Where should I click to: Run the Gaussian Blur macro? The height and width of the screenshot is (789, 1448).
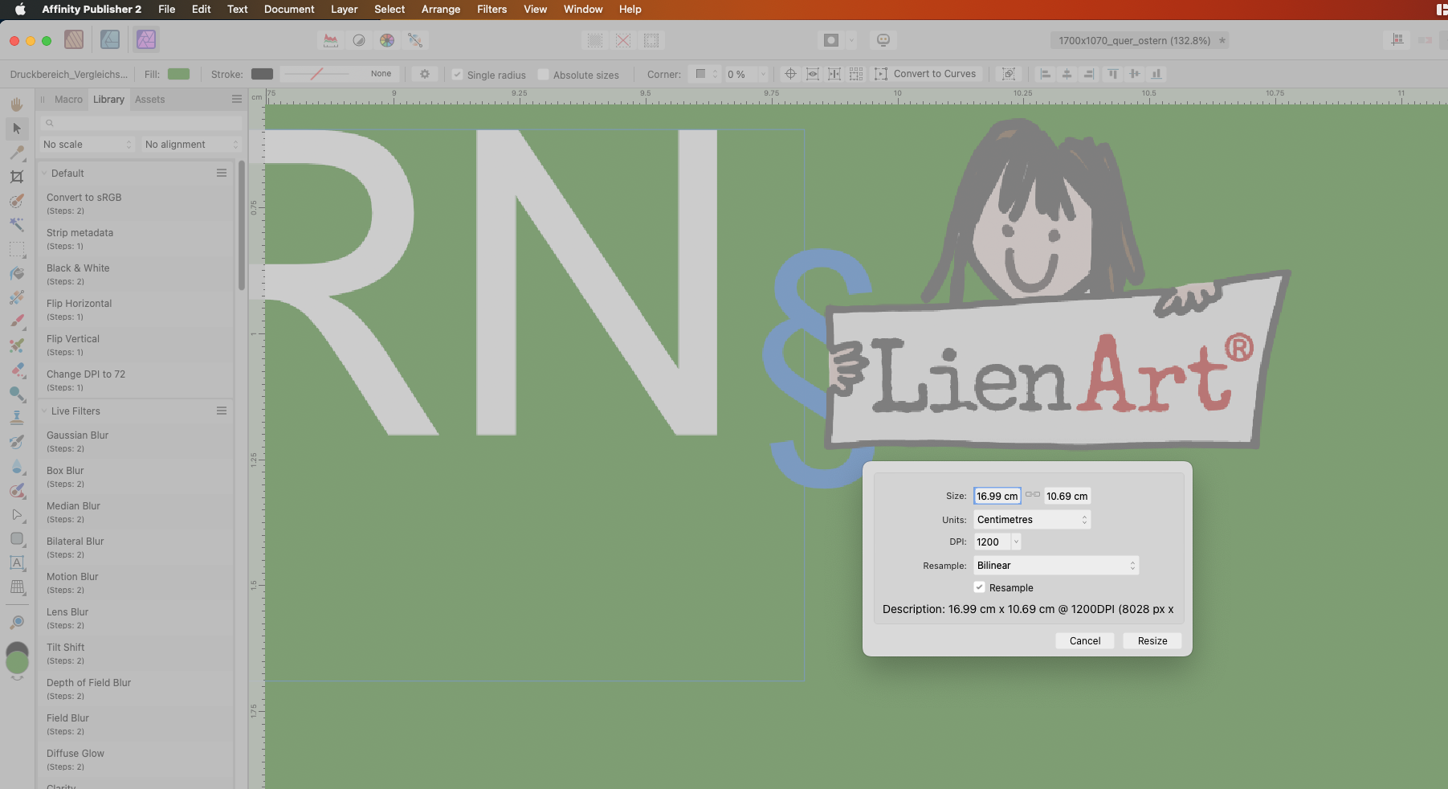pyautogui.click(x=135, y=441)
